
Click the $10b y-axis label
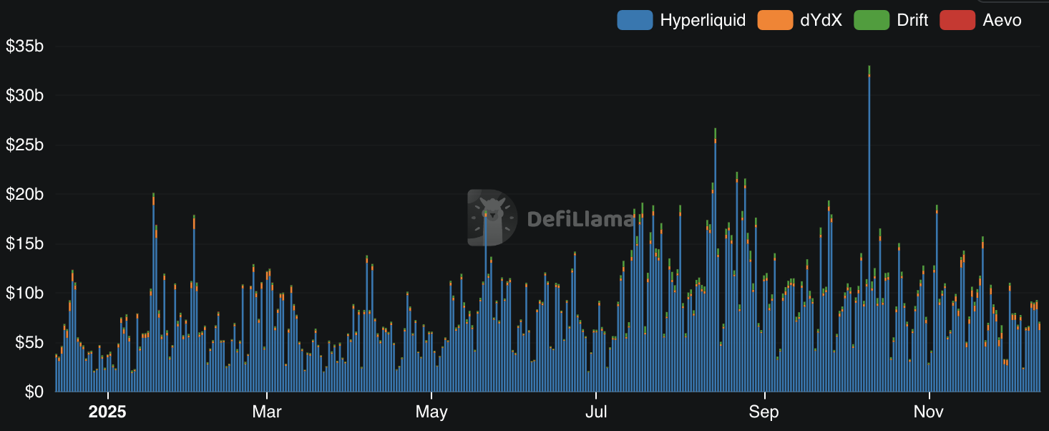click(25, 294)
